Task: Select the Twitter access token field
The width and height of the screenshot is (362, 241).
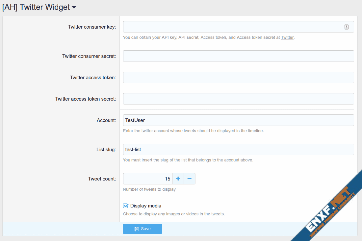Action: (x=238, y=77)
